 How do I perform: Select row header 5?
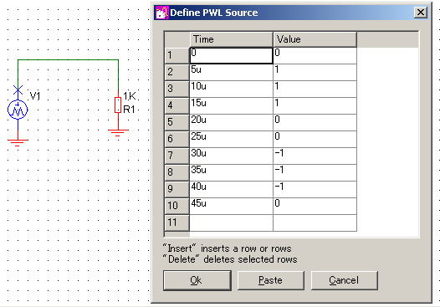point(177,122)
